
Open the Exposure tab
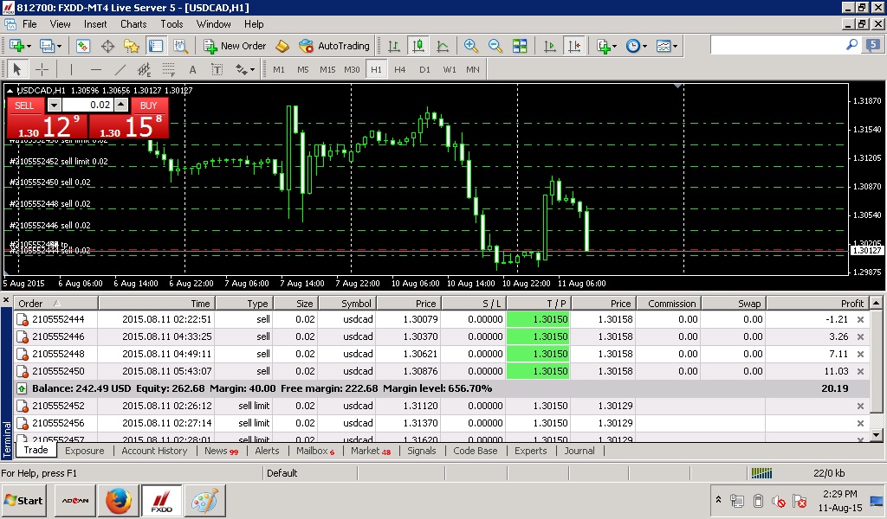(84, 451)
